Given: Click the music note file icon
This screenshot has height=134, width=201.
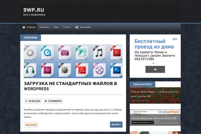Looking at the screenshot, I should tap(99, 53).
